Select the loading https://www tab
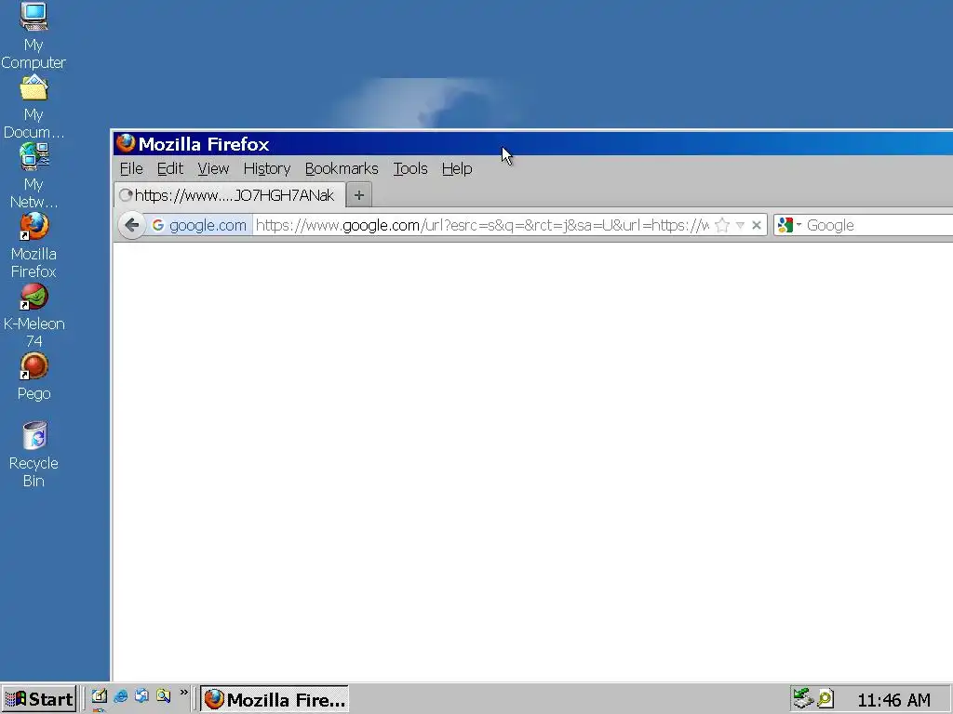Viewport: 953px width, 714px height. (229, 195)
